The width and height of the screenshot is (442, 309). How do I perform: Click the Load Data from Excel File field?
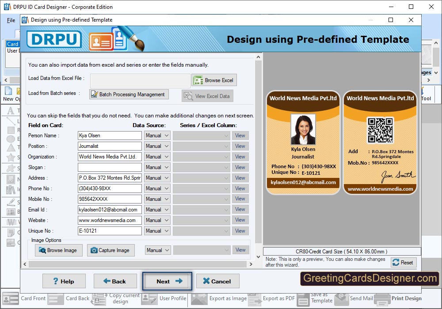(x=140, y=80)
